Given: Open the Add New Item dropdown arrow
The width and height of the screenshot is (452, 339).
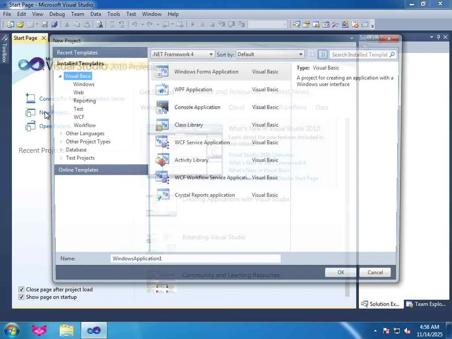Looking at the screenshot, I should point(37,25).
